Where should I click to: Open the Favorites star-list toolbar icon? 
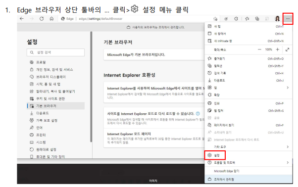[247, 19]
